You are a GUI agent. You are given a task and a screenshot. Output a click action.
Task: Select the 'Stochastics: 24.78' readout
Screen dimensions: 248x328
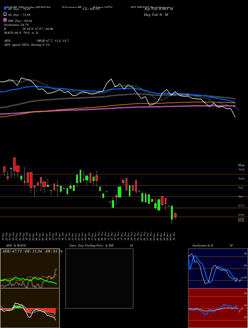pos(17,25)
